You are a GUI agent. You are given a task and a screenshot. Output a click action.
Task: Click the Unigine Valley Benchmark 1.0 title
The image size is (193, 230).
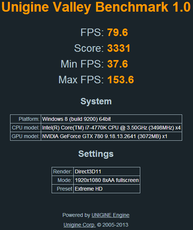pyautogui.click(x=96, y=7)
